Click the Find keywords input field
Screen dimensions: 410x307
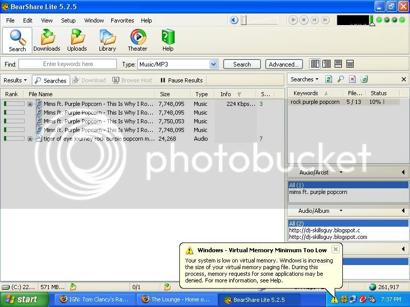pyautogui.click(x=68, y=64)
